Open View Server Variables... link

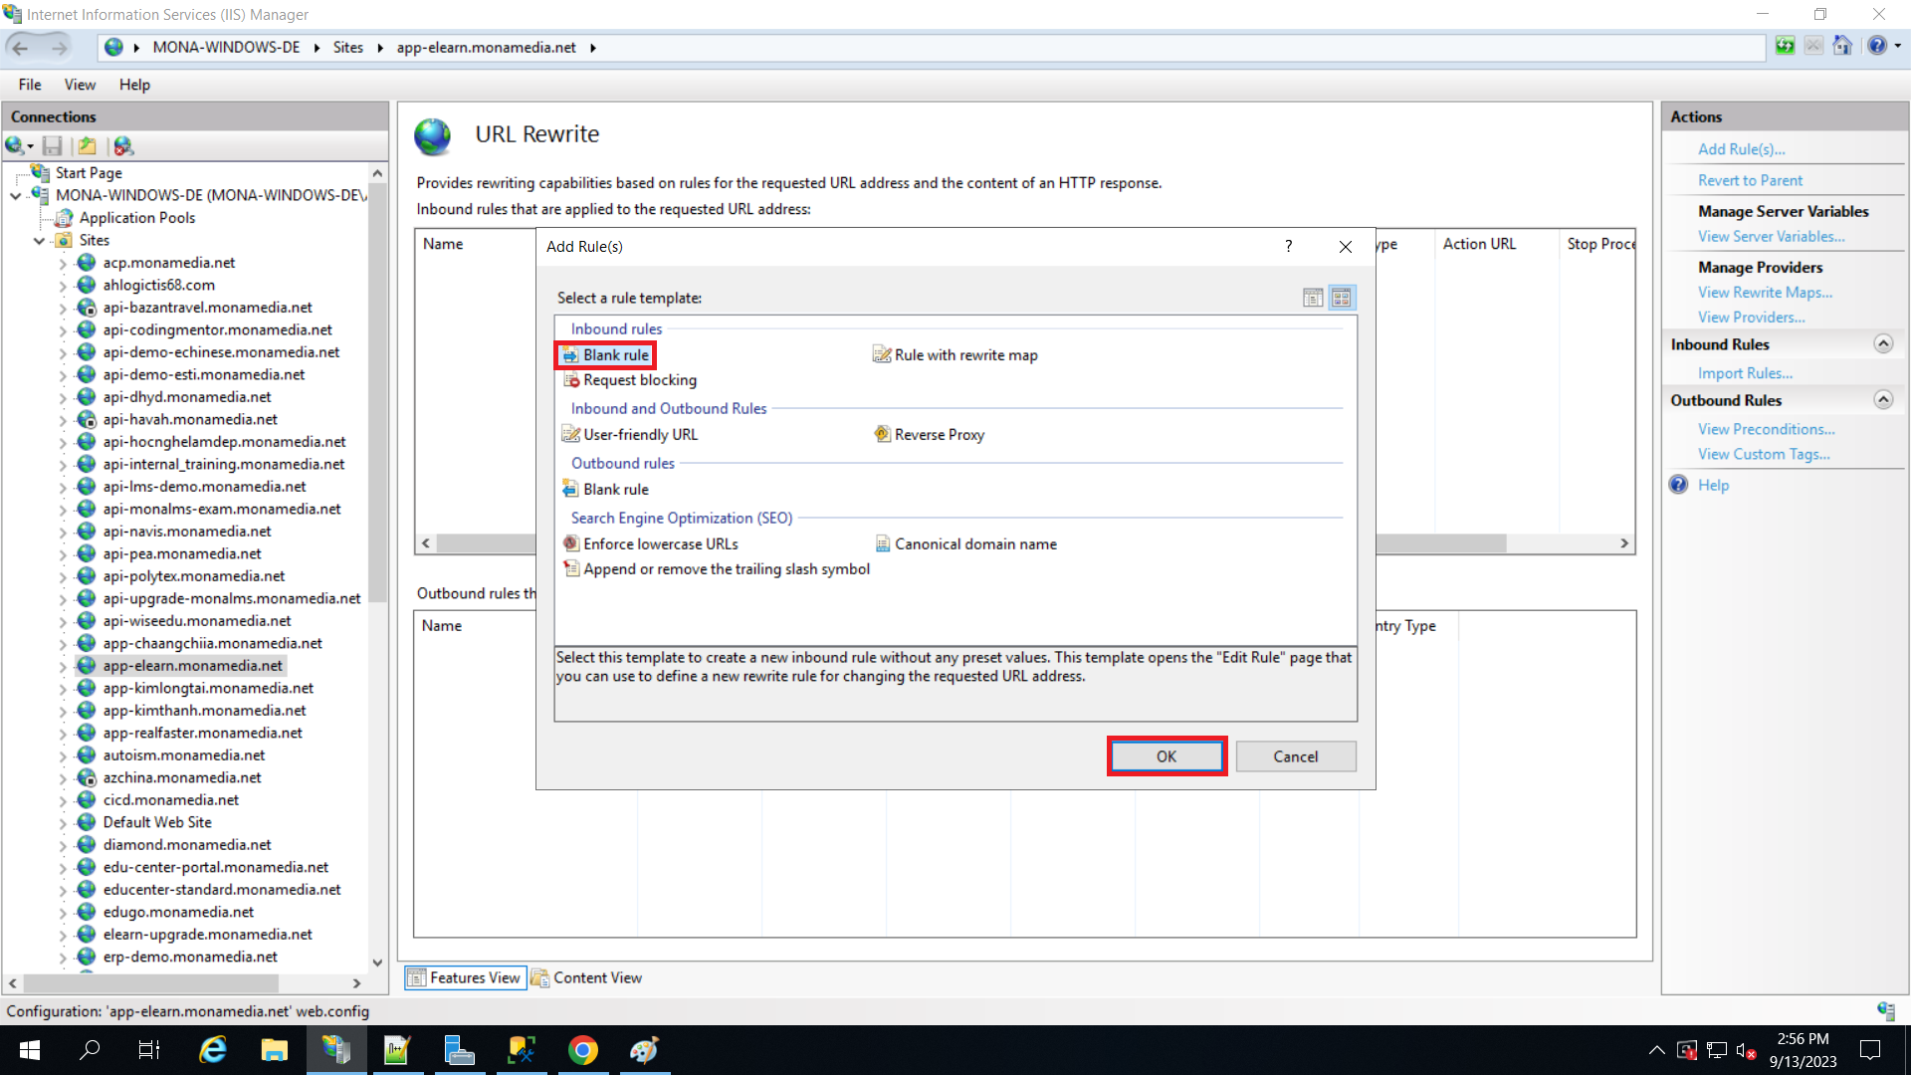pyautogui.click(x=1771, y=236)
